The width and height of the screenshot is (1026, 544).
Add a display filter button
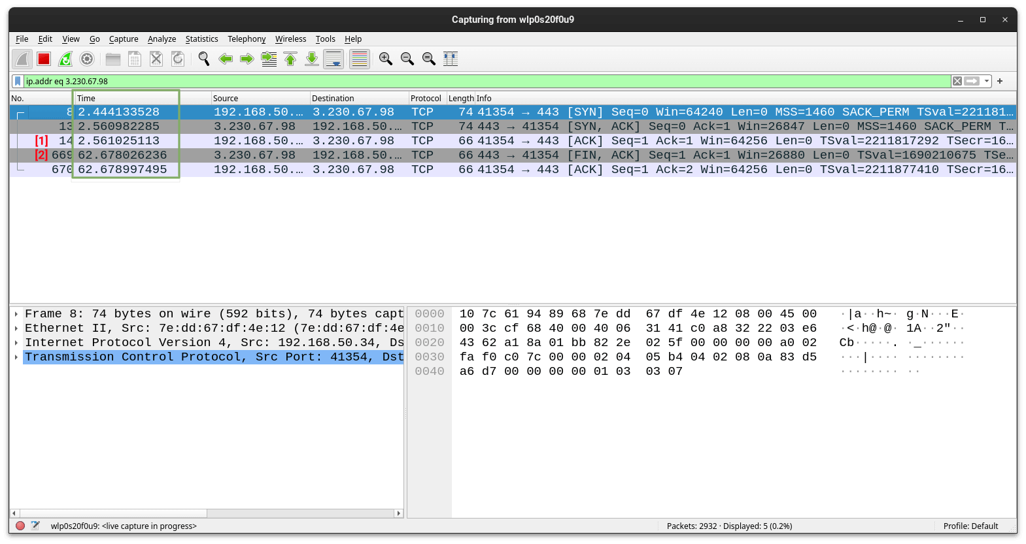click(x=1000, y=81)
